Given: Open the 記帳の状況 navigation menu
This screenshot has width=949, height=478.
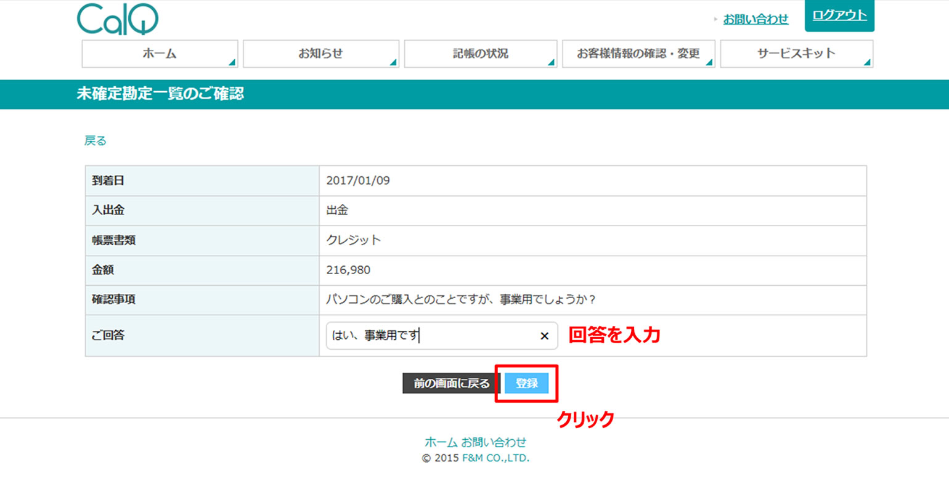Looking at the screenshot, I should tap(481, 54).
